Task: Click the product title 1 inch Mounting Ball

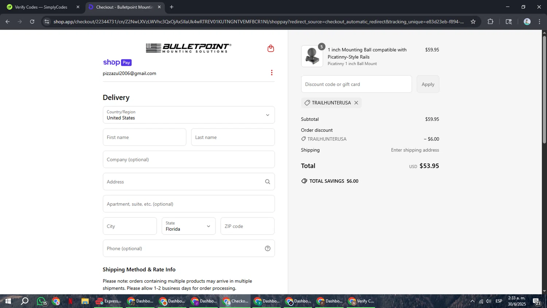Action: coord(367,53)
